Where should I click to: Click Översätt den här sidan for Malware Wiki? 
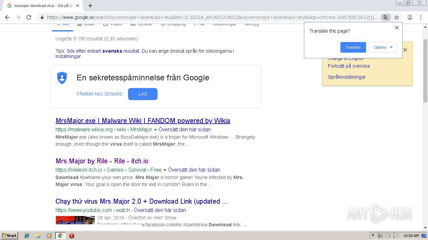[185, 129]
